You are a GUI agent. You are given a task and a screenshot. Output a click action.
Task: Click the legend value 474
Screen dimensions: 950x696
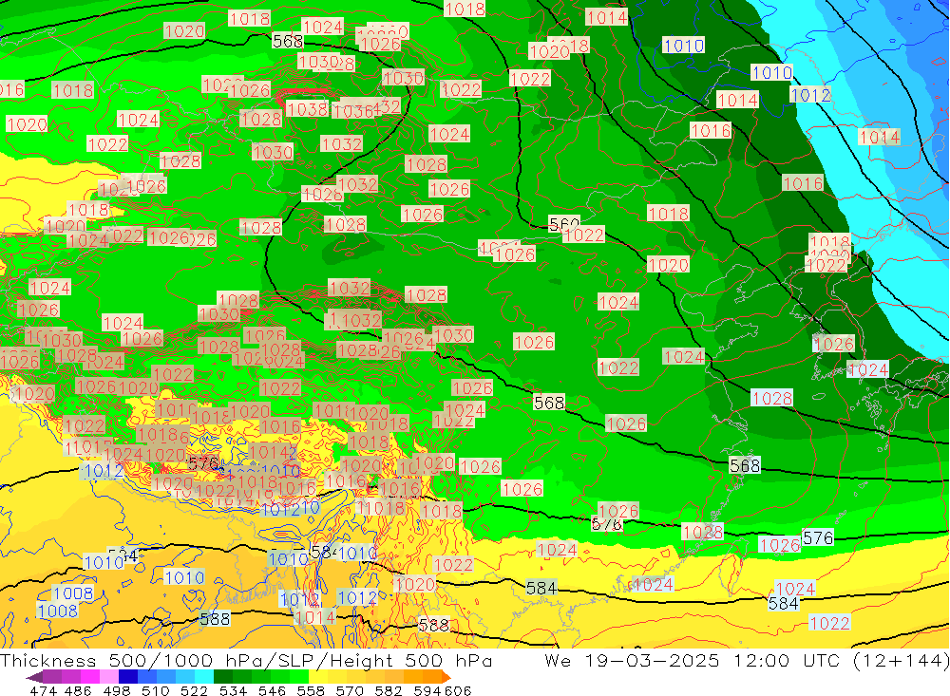[x=43, y=690]
